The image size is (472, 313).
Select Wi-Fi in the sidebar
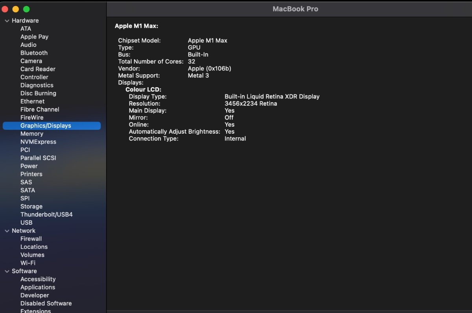(x=28, y=263)
